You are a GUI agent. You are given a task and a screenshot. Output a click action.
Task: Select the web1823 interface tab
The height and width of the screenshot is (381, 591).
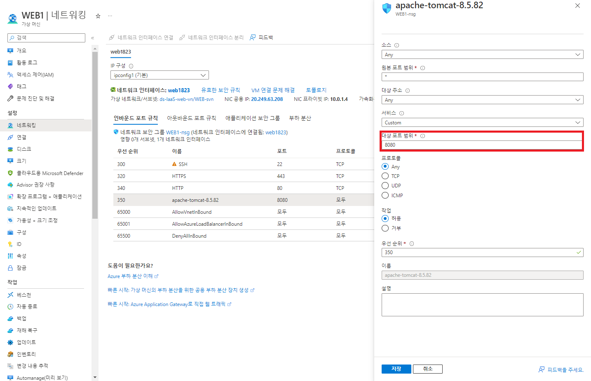click(121, 52)
